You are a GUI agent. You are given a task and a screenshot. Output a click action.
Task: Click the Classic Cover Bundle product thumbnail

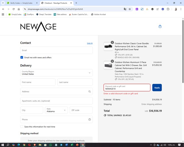pos(108,46)
